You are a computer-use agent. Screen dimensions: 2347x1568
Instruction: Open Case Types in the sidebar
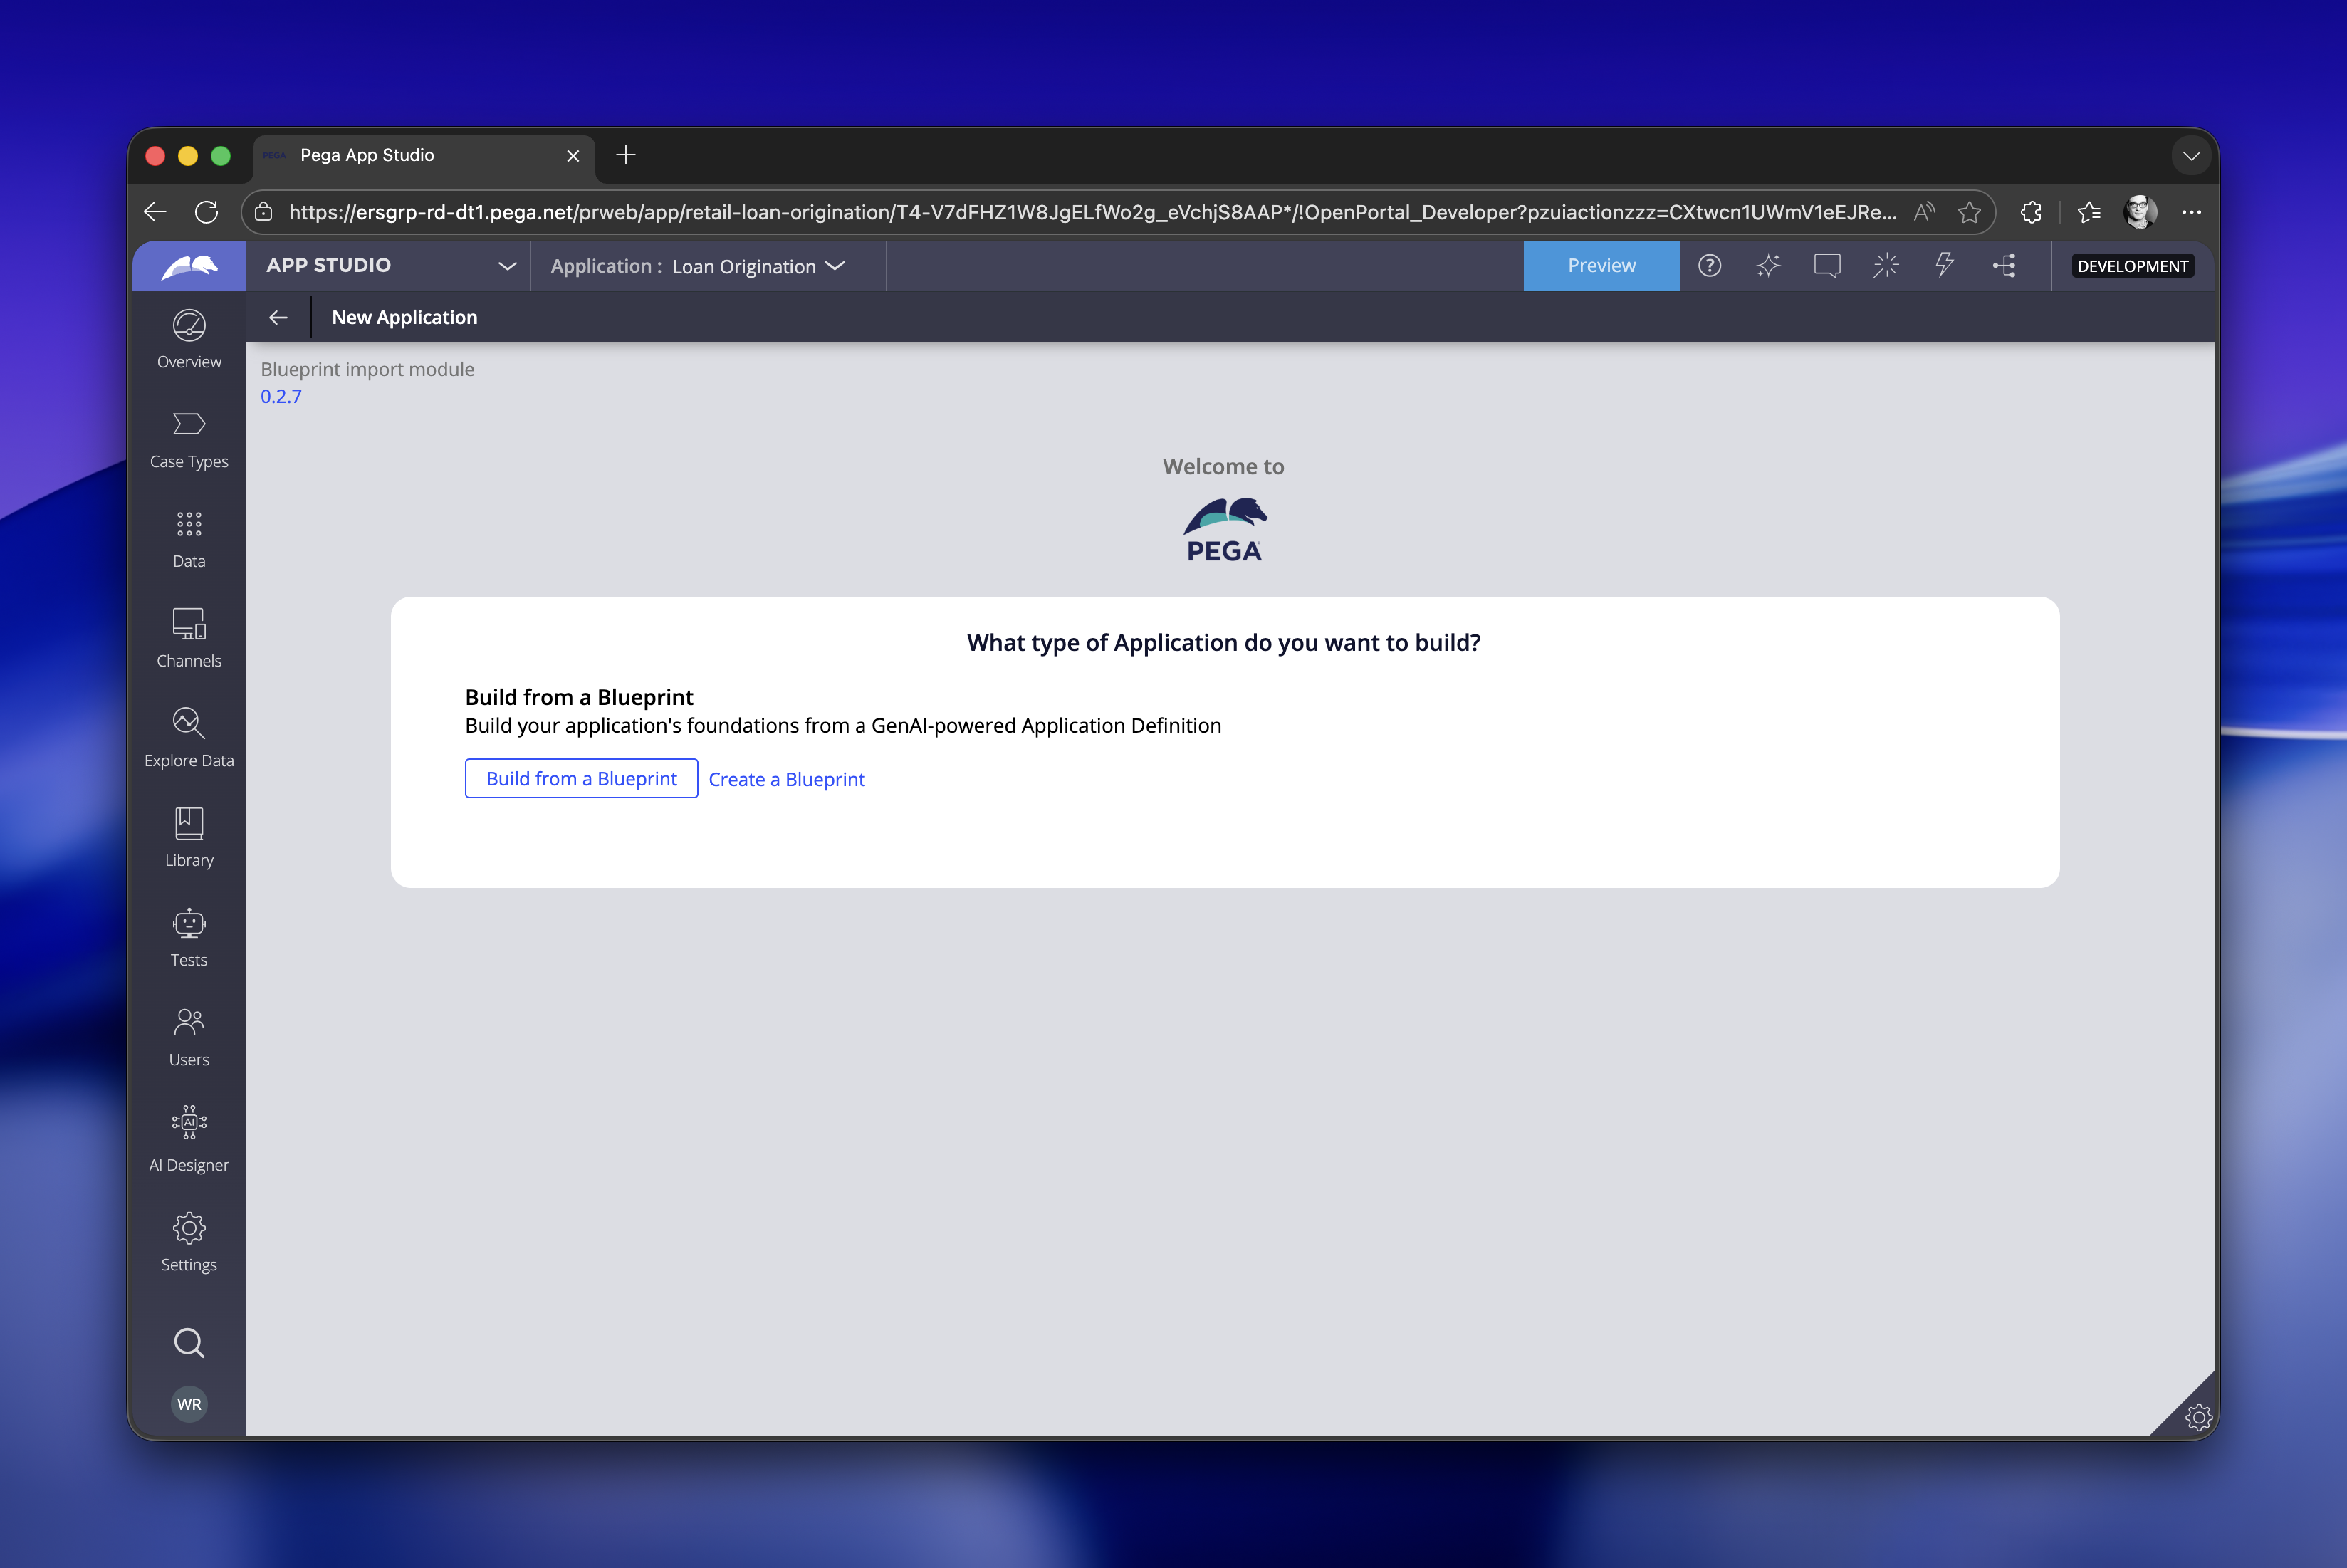click(189, 439)
